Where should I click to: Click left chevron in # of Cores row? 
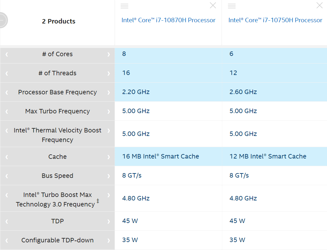click(7, 54)
